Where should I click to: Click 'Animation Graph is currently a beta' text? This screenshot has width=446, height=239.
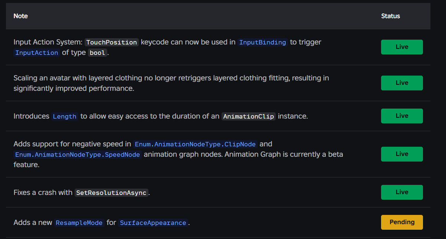click(284, 154)
